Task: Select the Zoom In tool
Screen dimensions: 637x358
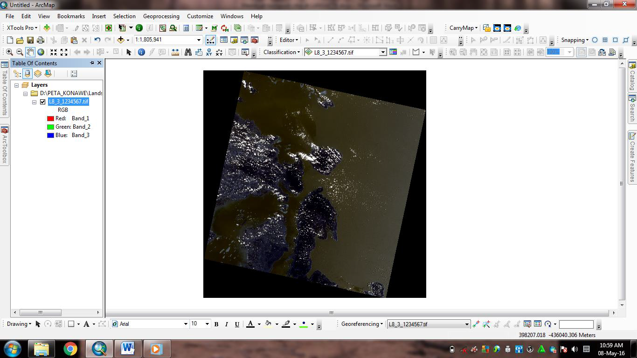Action: coord(9,52)
